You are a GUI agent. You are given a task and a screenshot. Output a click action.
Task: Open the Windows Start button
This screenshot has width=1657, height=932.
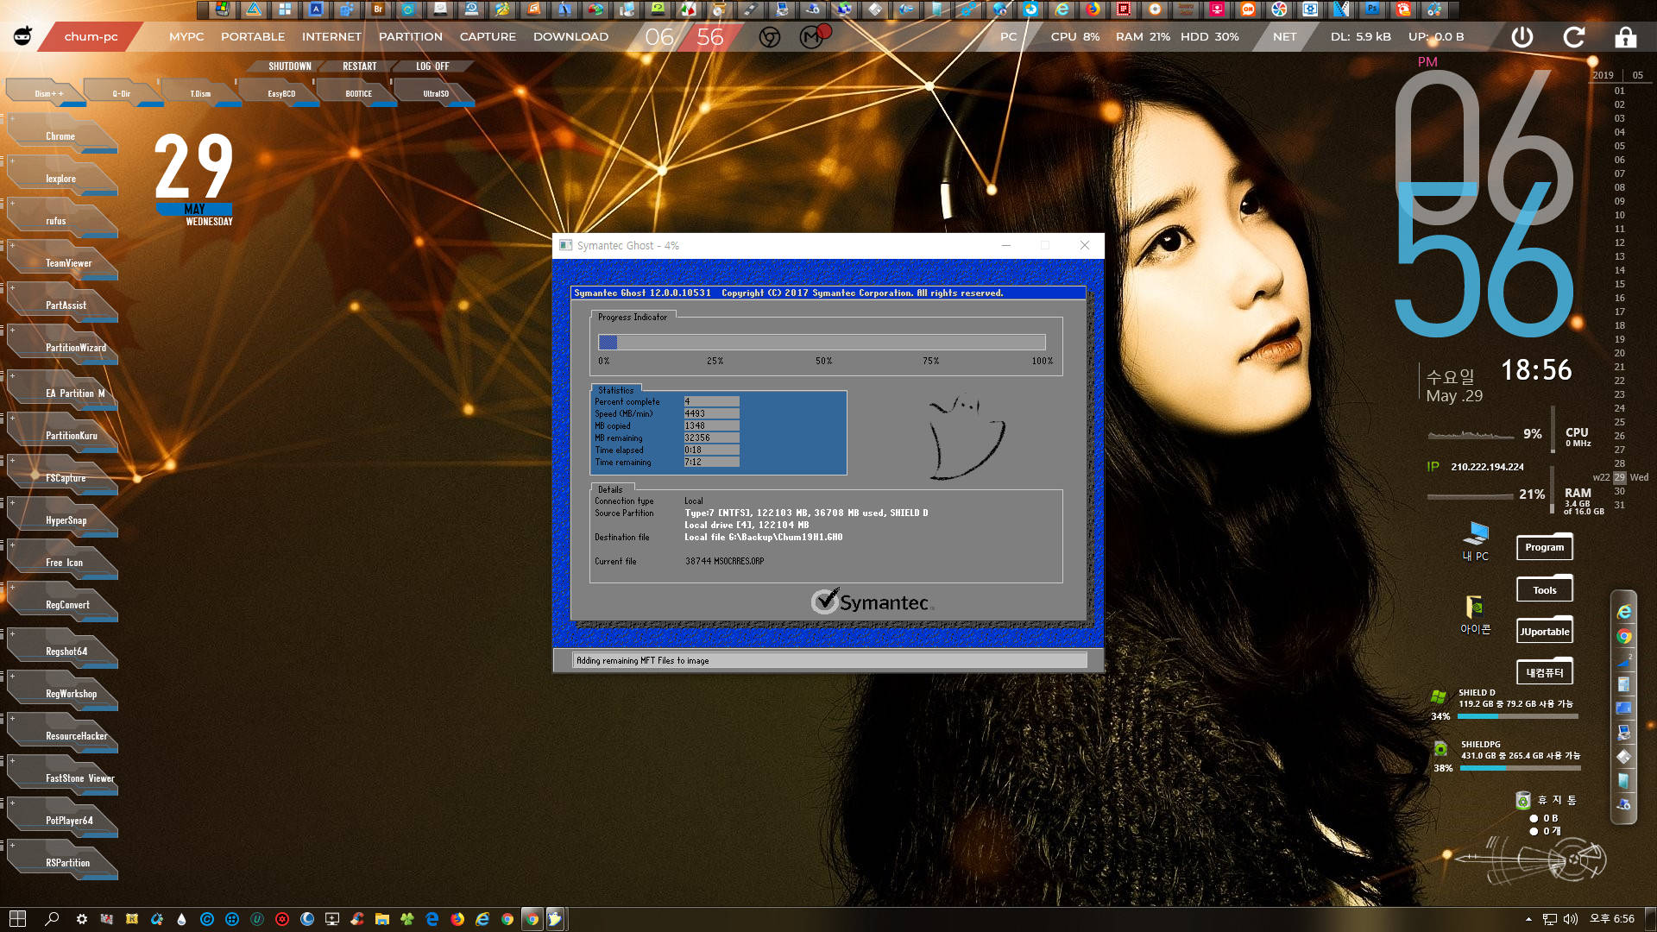pyautogui.click(x=17, y=919)
